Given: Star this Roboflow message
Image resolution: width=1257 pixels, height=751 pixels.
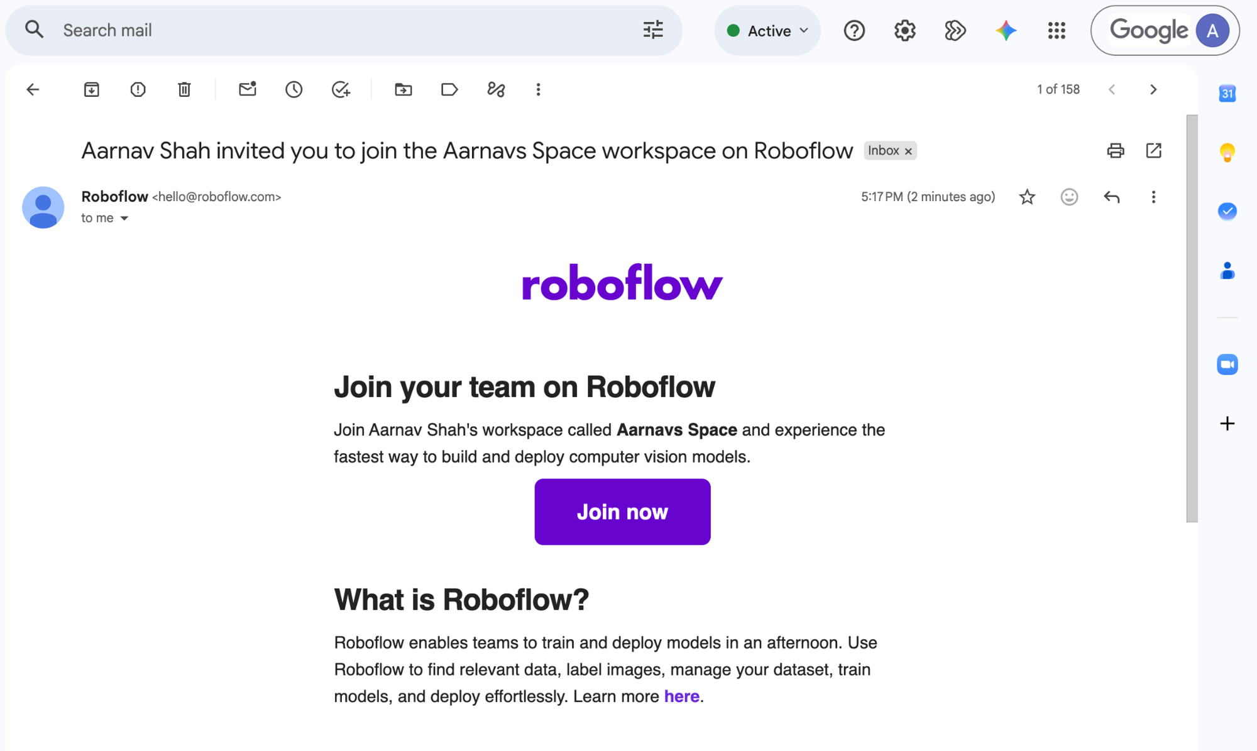Looking at the screenshot, I should point(1027,197).
